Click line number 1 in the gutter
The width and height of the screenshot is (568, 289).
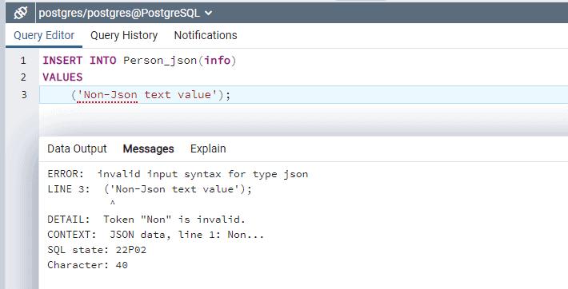click(x=23, y=61)
